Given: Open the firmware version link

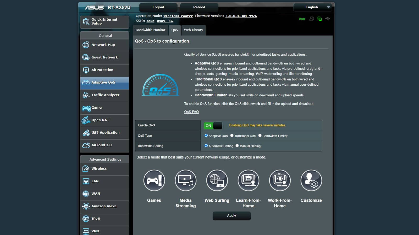Looking at the screenshot, I should point(241,16).
